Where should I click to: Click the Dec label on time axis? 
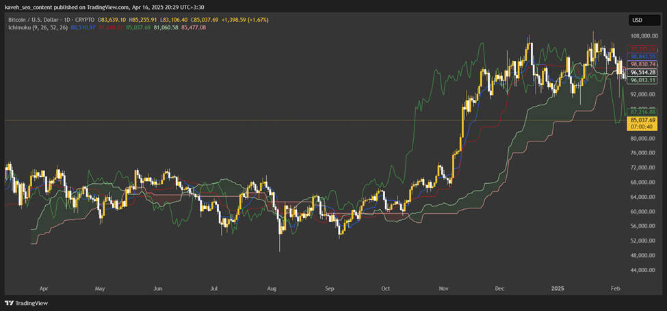coord(500,288)
